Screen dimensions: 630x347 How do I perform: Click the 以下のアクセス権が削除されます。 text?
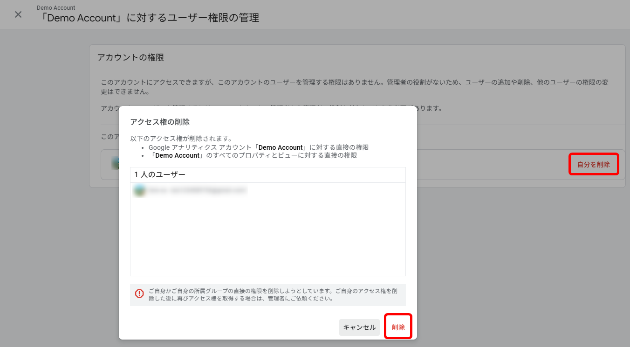pyautogui.click(x=181, y=139)
